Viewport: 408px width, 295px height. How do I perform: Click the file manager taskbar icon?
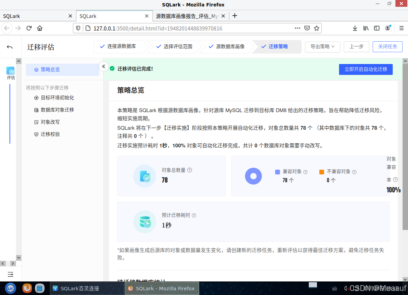40,288
